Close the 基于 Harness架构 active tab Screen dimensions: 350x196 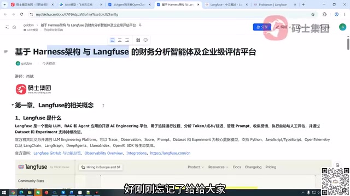(198, 4)
